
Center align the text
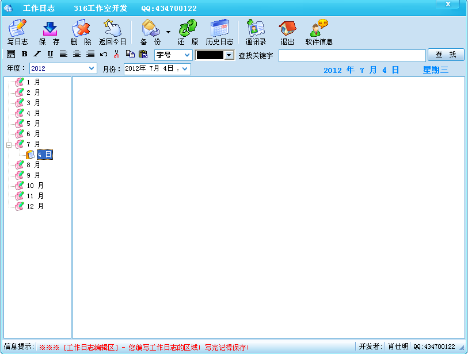click(x=77, y=54)
